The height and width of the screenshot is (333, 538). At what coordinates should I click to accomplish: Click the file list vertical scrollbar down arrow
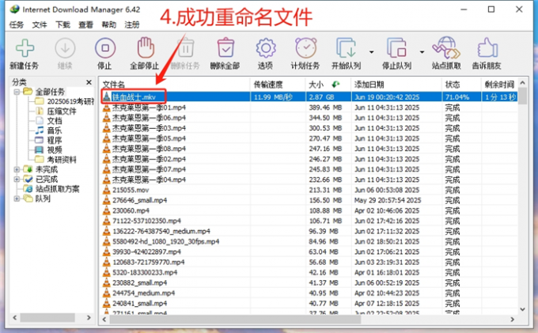[x=522, y=309]
